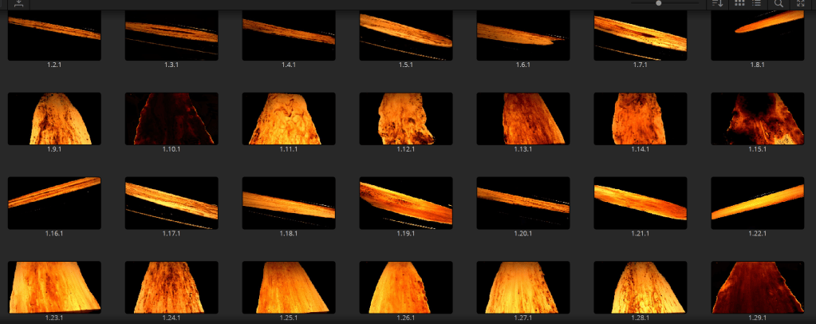Select still 1.8.1 thumbnail

pyautogui.click(x=757, y=37)
